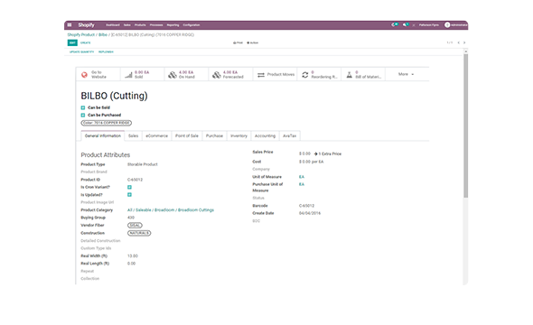Click the Forecasted cubes icon
This screenshot has width=533, height=325.
217,75
